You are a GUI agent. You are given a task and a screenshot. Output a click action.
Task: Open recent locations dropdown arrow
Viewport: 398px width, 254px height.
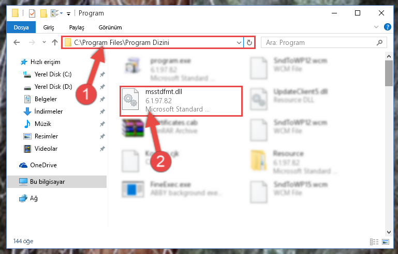(x=44, y=42)
